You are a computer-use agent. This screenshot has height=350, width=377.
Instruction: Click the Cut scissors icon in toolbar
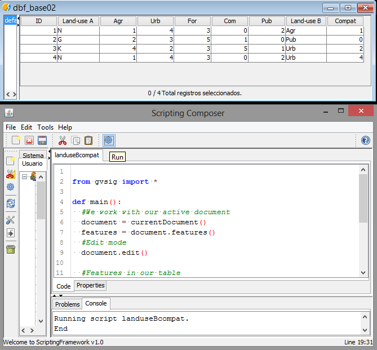click(x=63, y=140)
